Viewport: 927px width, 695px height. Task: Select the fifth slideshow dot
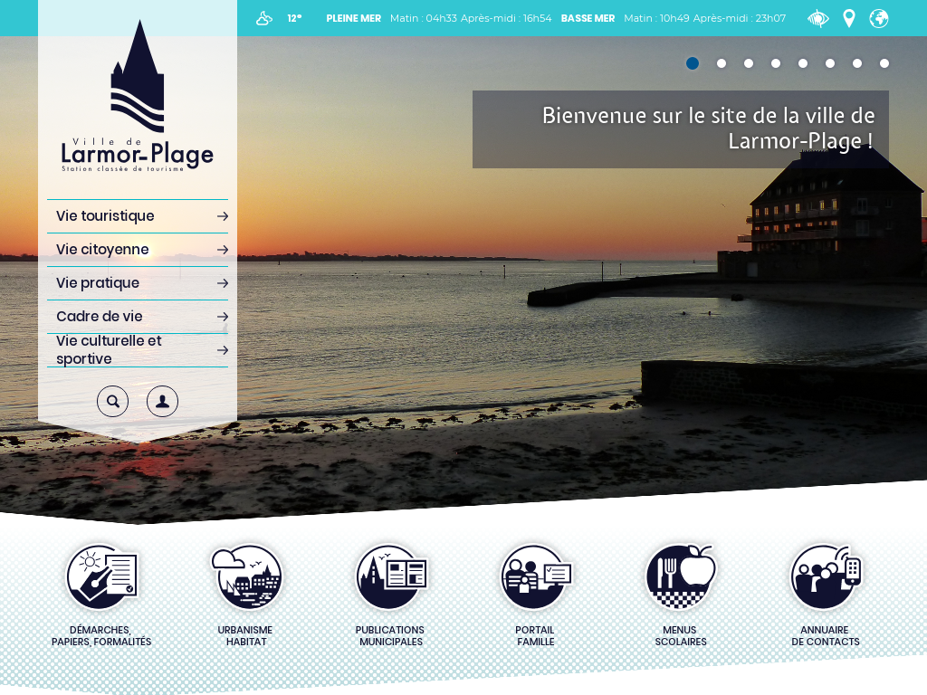pyautogui.click(x=803, y=63)
